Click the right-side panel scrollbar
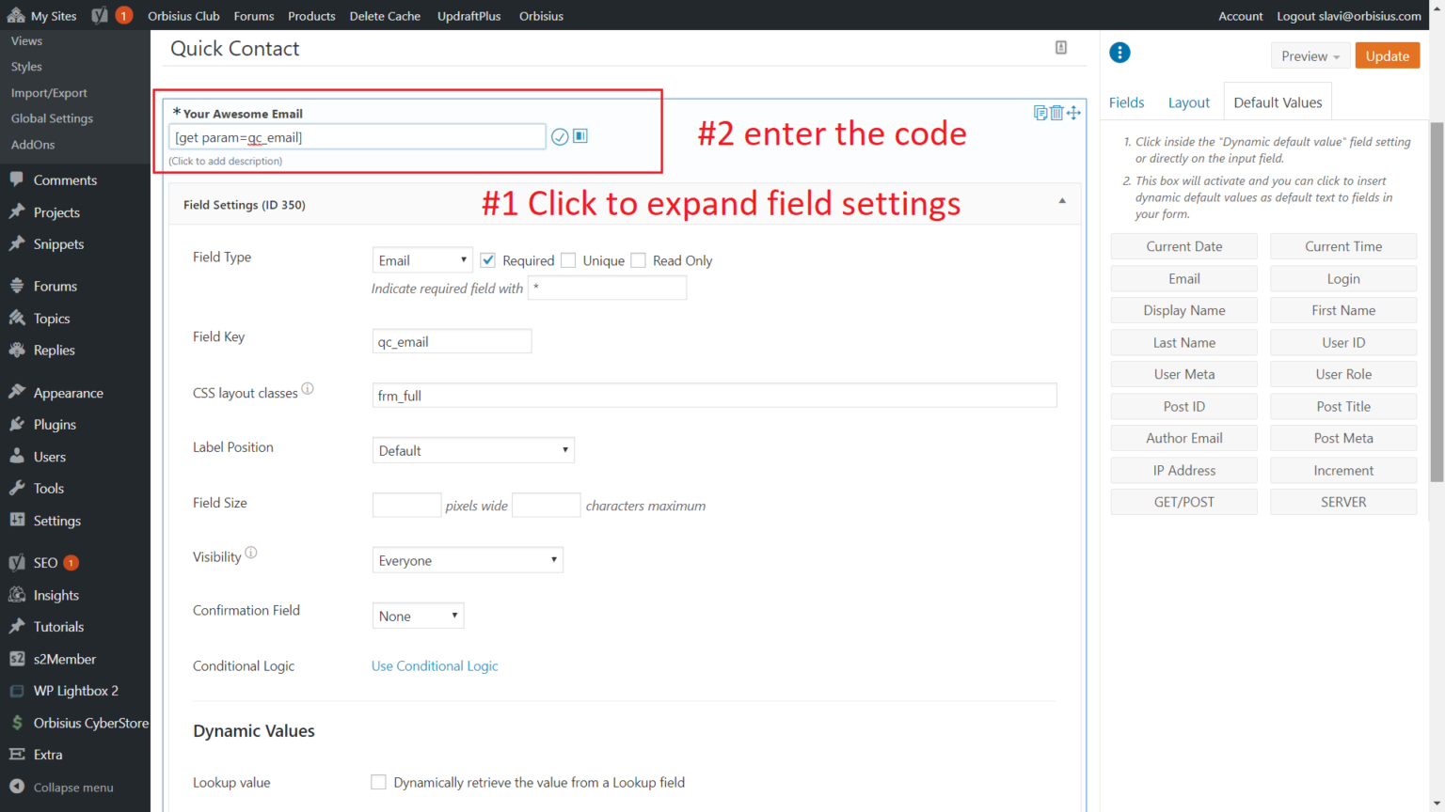This screenshot has height=812, width=1445. (x=1437, y=301)
